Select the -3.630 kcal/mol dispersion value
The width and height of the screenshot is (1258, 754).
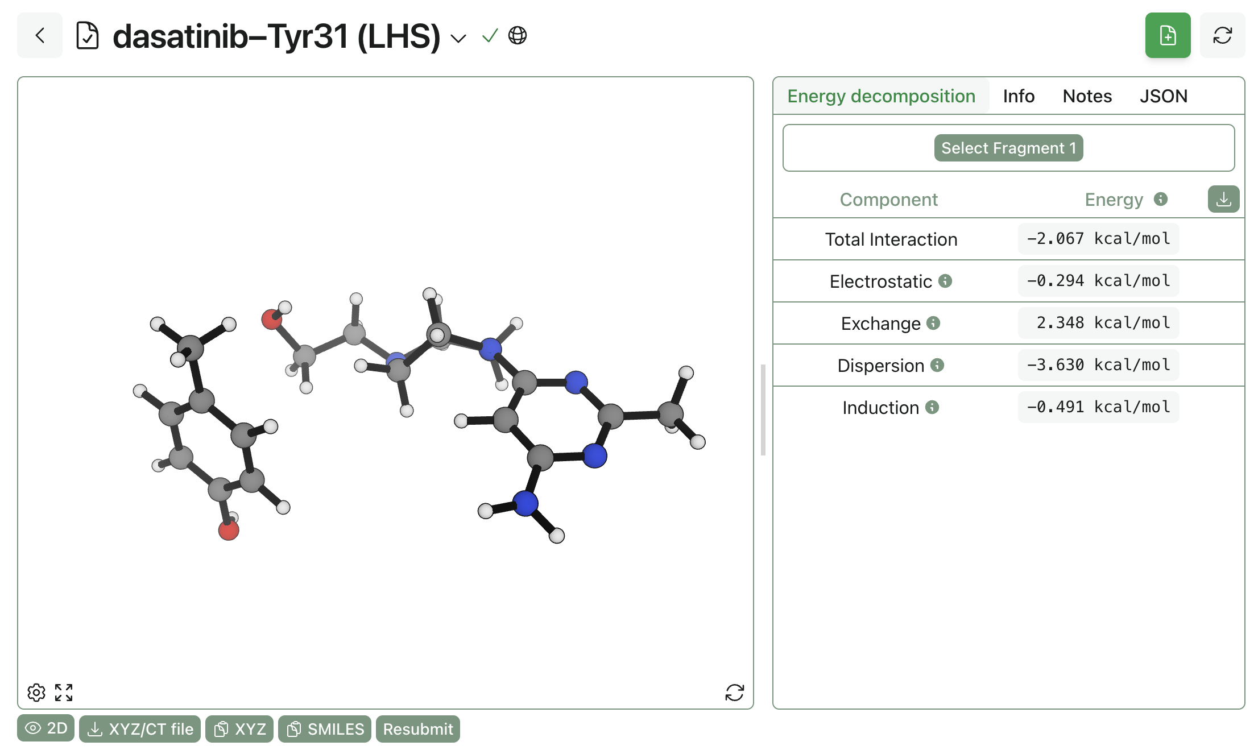pyautogui.click(x=1098, y=365)
